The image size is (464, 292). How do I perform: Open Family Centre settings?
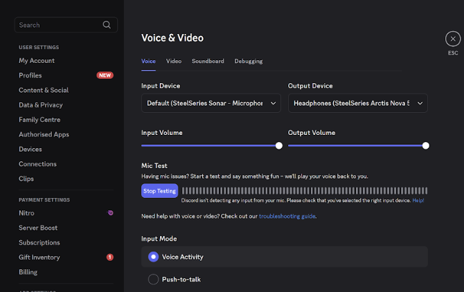point(39,120)
